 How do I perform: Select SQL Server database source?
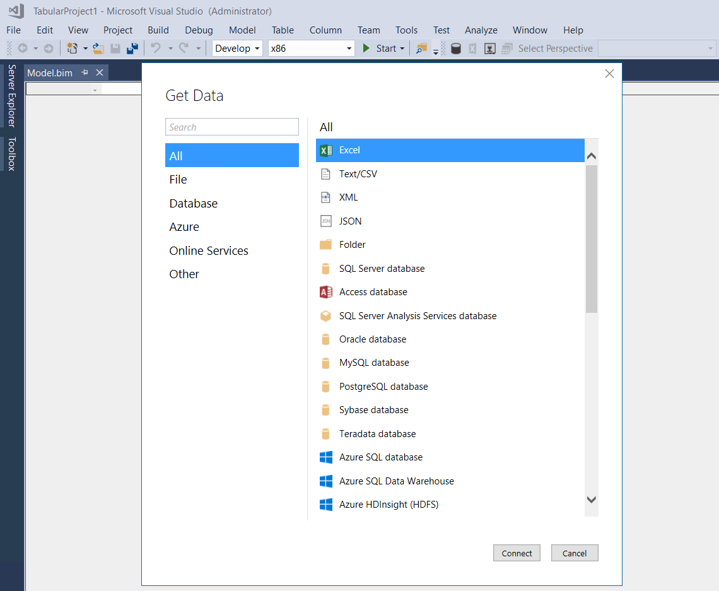(x=450, y=268)
